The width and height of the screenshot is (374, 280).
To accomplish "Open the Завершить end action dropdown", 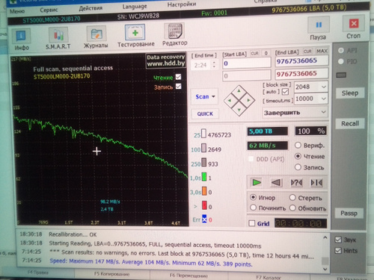I will (295, 113).
